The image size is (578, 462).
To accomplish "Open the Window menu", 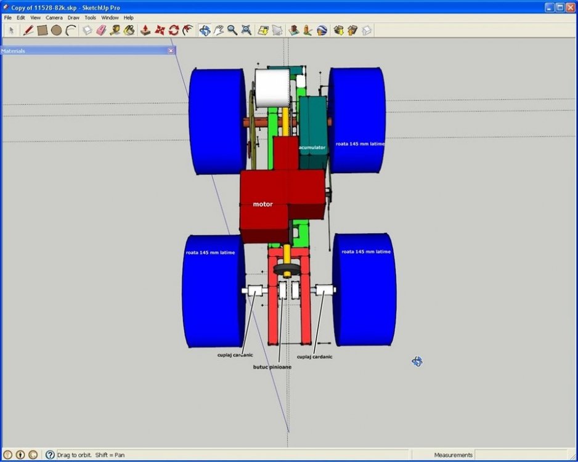I will (110, 18).
